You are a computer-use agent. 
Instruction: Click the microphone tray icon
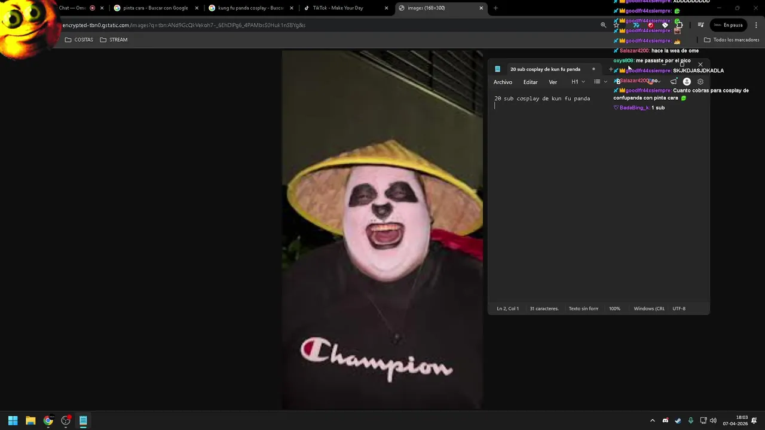(x=690, y=420)
